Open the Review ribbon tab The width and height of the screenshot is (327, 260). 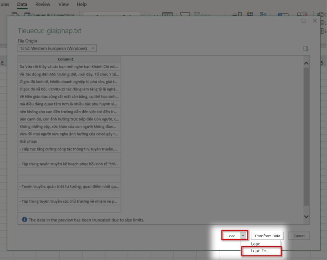pos(43,4)
